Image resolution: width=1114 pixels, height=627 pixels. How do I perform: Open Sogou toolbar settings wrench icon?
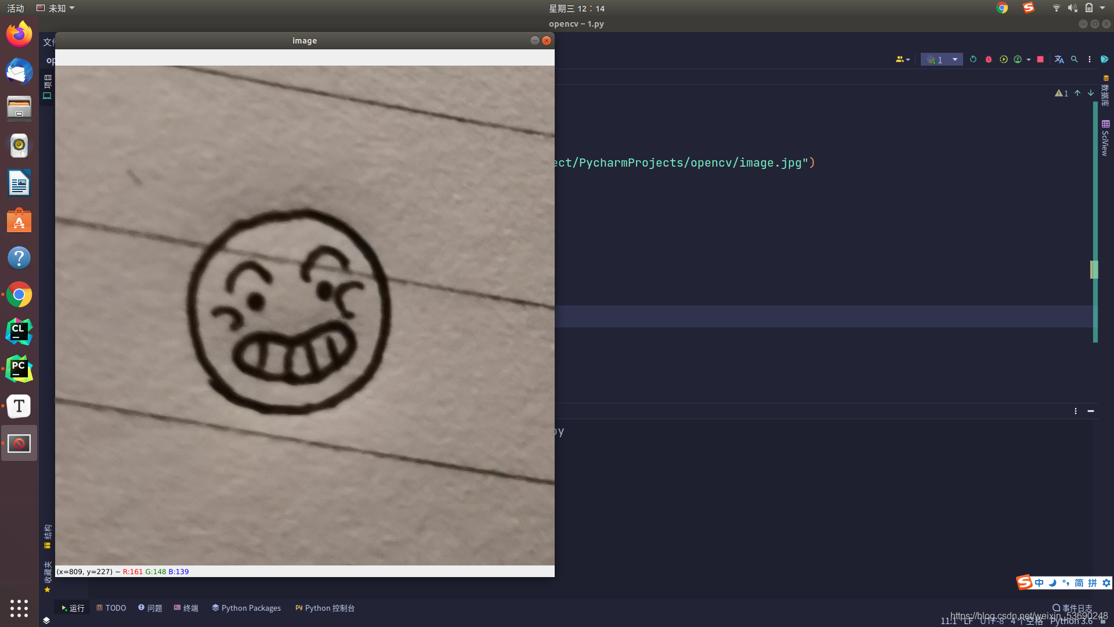click(x=1106, y=583)
